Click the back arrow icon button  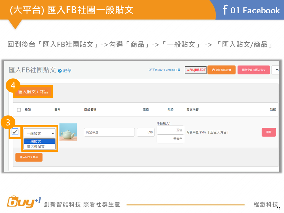click(x=276, y=70)
